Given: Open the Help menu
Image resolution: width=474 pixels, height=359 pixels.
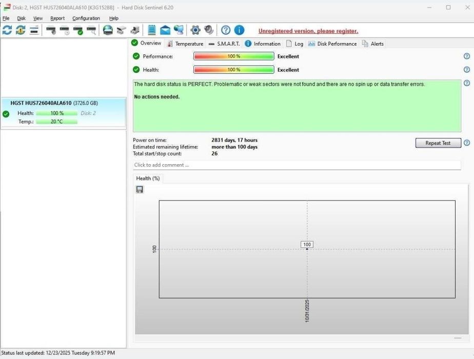Looking at the screenshot, I should pos(114,18).
